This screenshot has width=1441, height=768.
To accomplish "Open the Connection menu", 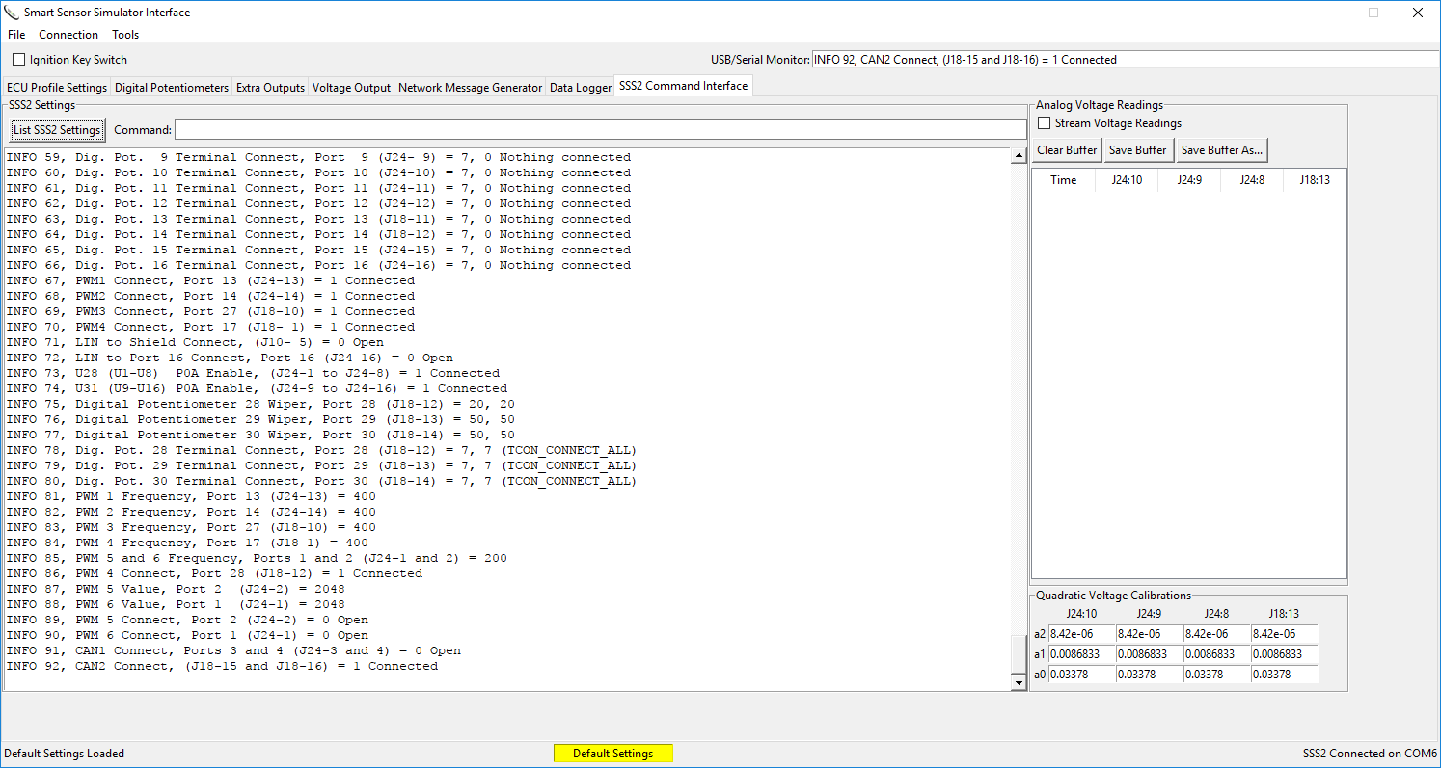I will coord(68,35).
